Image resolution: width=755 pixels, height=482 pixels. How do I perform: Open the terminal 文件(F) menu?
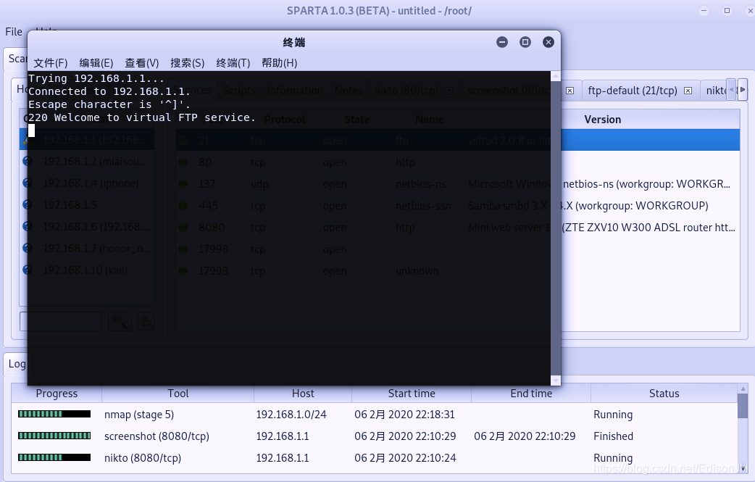[x=51, y=63]
